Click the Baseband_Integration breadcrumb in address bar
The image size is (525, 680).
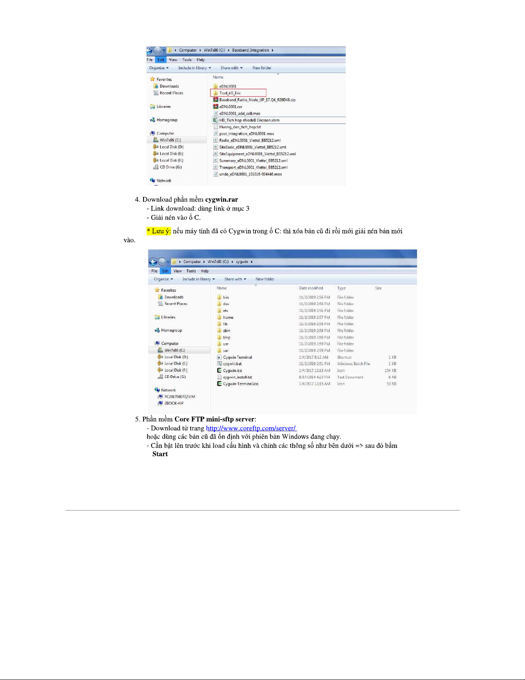[250, 50]
